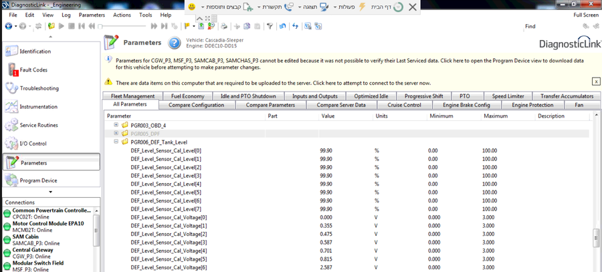Open the Parameters menu
The height and width of the screenshot is (272, 602).
[x=92, y=15]
